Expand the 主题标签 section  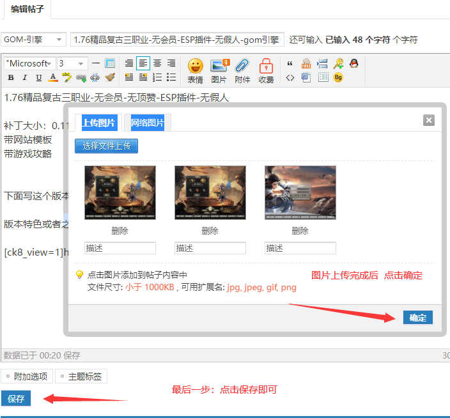pos(81,376)
